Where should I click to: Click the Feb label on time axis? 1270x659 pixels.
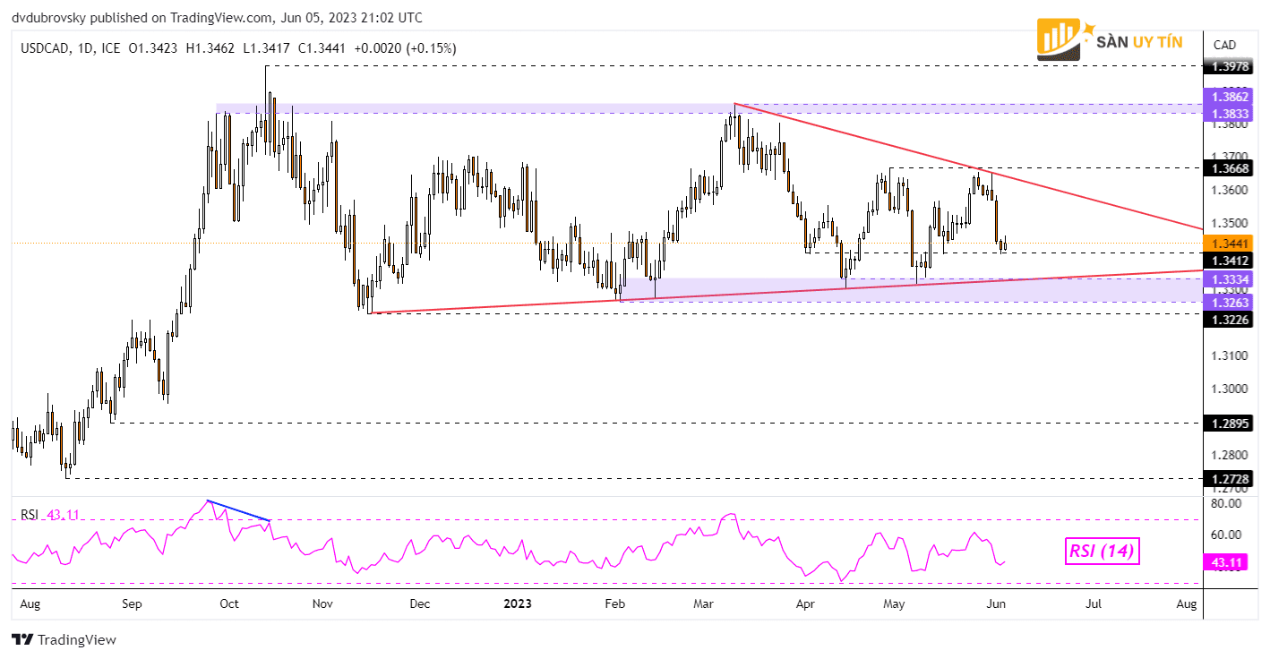(x=614, y=603)
